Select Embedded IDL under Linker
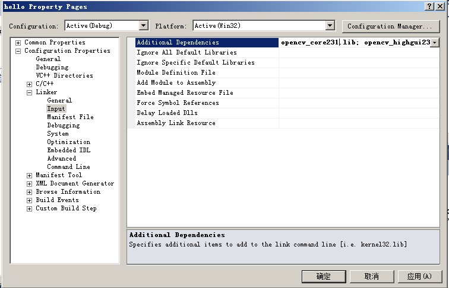Screen dimensions: 449x288 coord(69,150)
